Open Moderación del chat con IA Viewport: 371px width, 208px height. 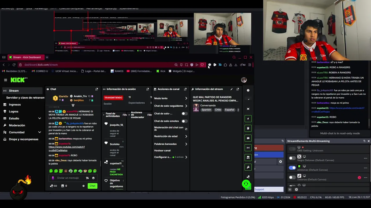coord(170,129)
